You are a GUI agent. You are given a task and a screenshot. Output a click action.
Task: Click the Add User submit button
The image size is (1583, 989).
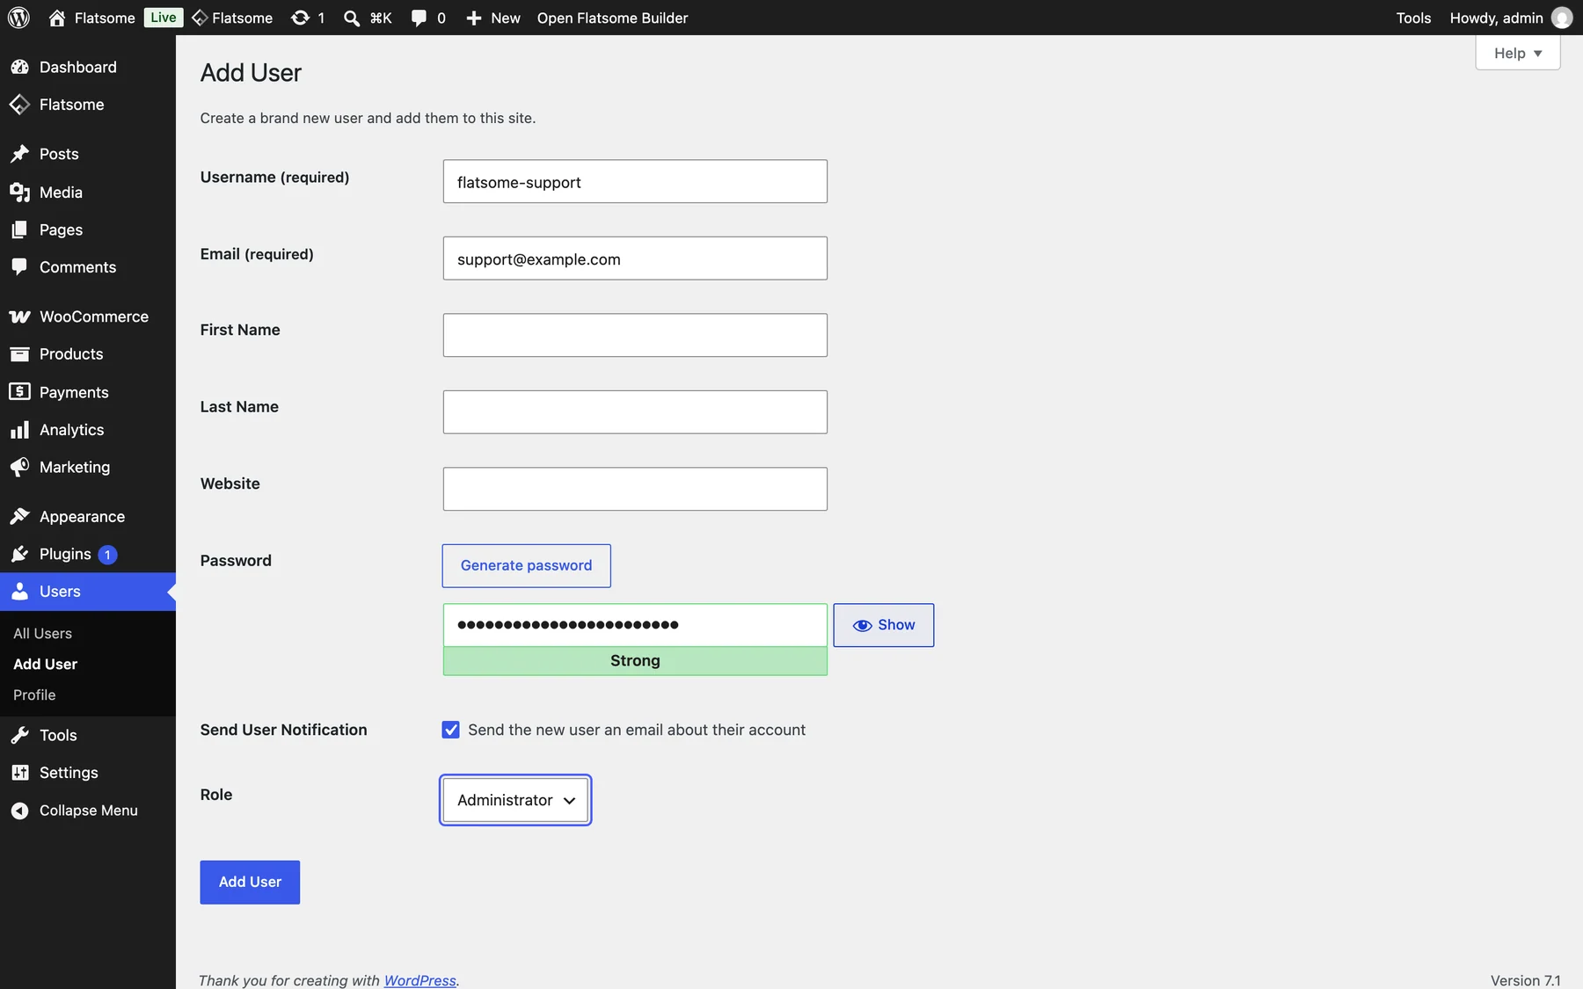coord(250,882)
